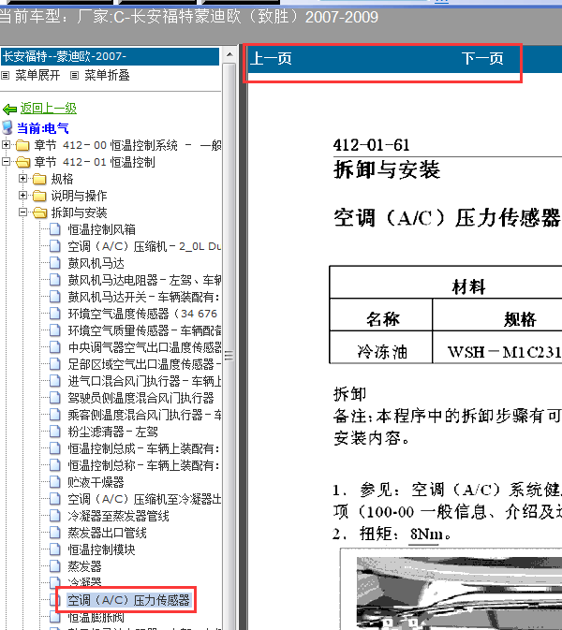Click page icon next to 恒温控制总成
This screenshot has height=630, width=562.
pyautogui.click(x=54, y=448)
